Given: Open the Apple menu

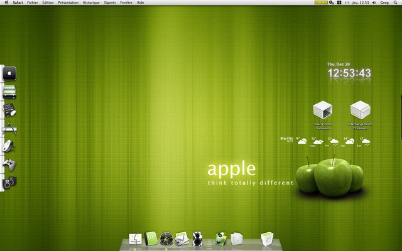Looking at the screenshot, I should [7, 3].
